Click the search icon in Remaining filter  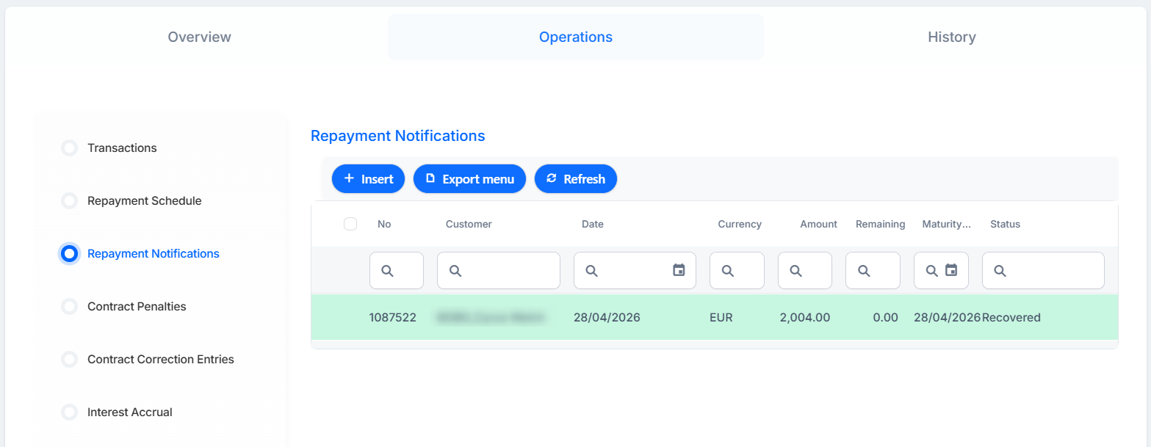pos(864,271)
